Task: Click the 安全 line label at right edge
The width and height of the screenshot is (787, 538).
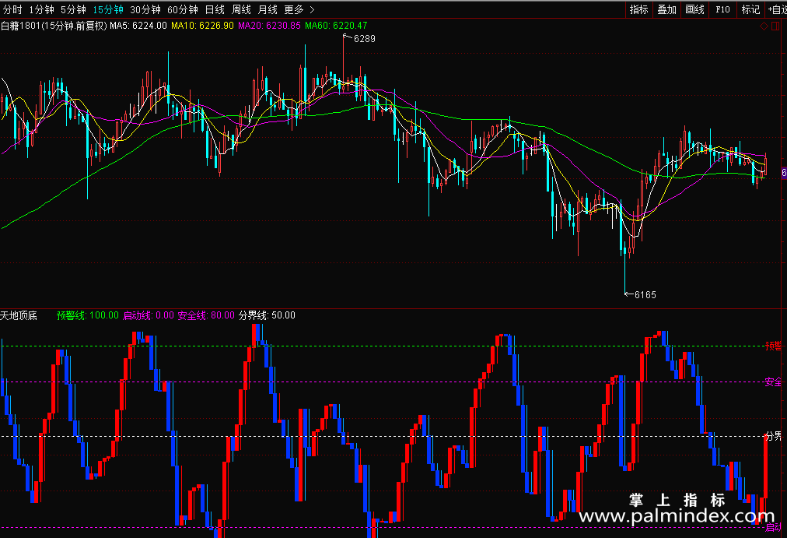Action: (774, 382)
